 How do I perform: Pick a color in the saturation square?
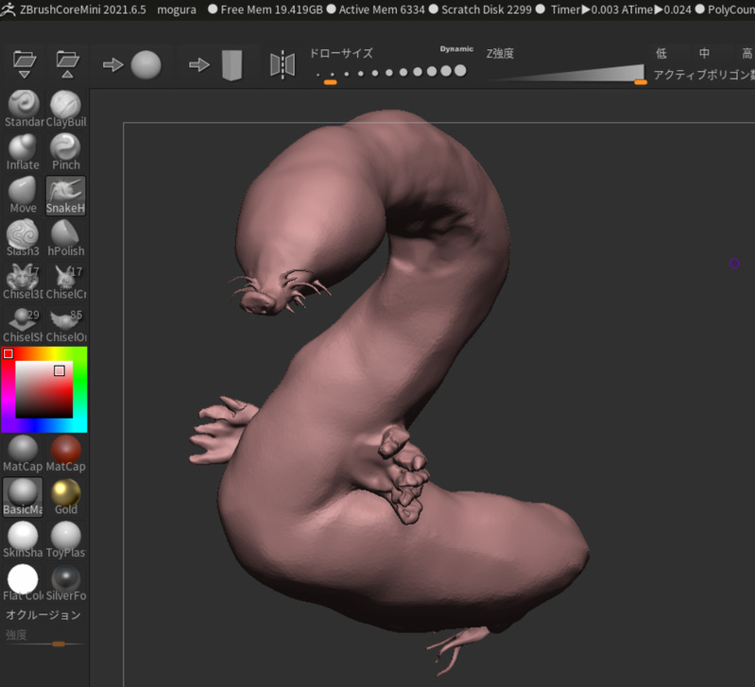[43, 389]
